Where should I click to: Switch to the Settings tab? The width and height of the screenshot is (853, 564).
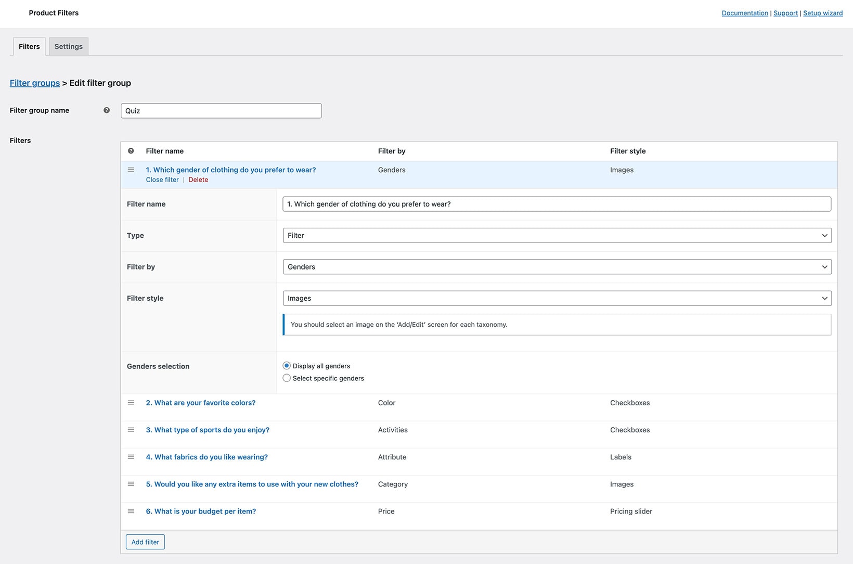click(x=68, y=46)
